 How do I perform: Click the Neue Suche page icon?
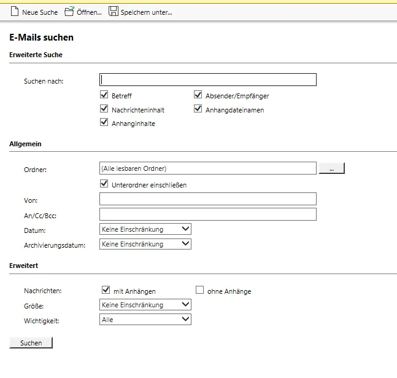(x=15, y=12)
